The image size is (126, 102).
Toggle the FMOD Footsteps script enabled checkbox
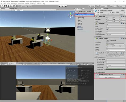(98, 75)
